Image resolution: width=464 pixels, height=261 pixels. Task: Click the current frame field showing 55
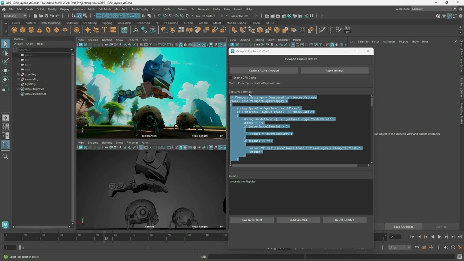tap(395, 237)
